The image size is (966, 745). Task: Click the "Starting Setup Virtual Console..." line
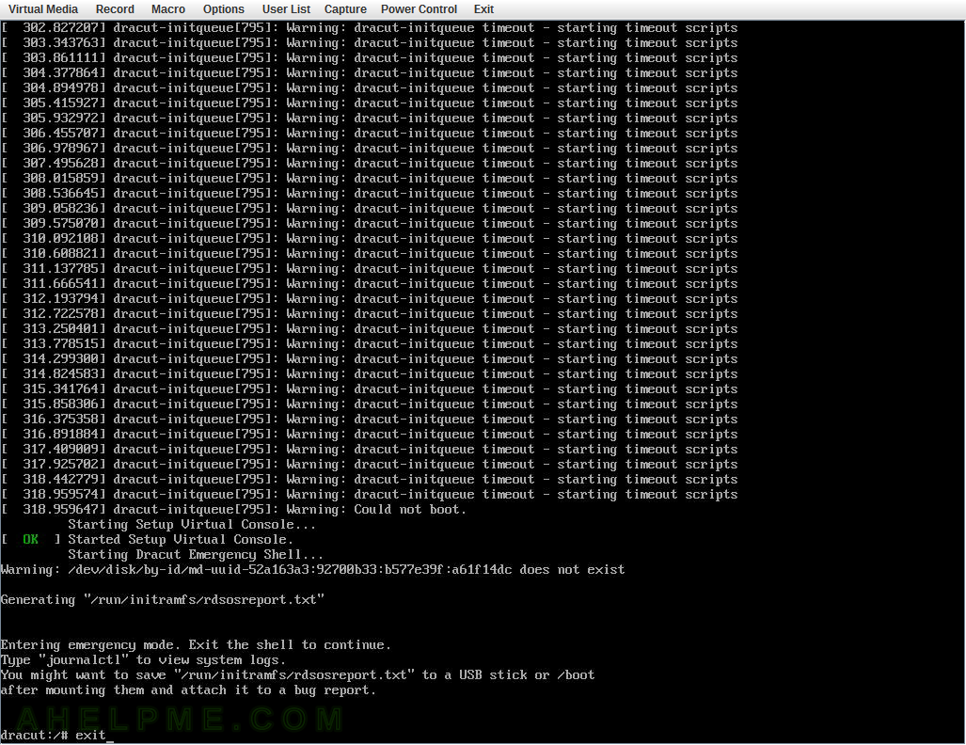192,524
